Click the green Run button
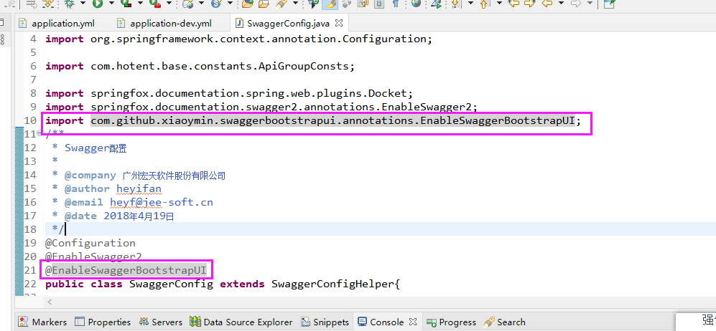The height and width of the screenshot is (331, 716). [98, 4]
